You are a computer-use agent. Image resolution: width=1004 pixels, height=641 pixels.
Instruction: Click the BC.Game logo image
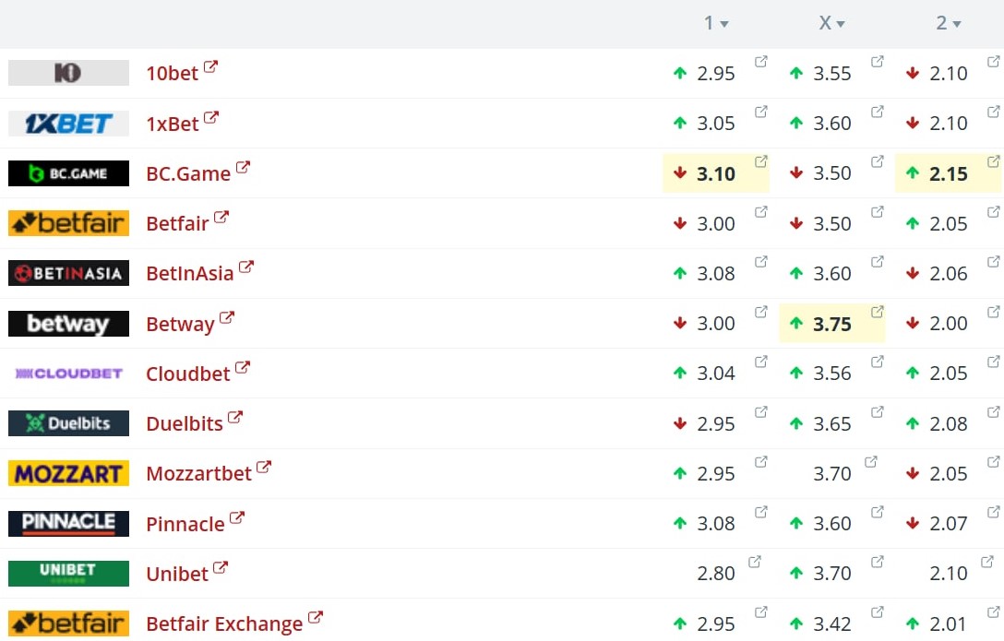tap(68, 173)
